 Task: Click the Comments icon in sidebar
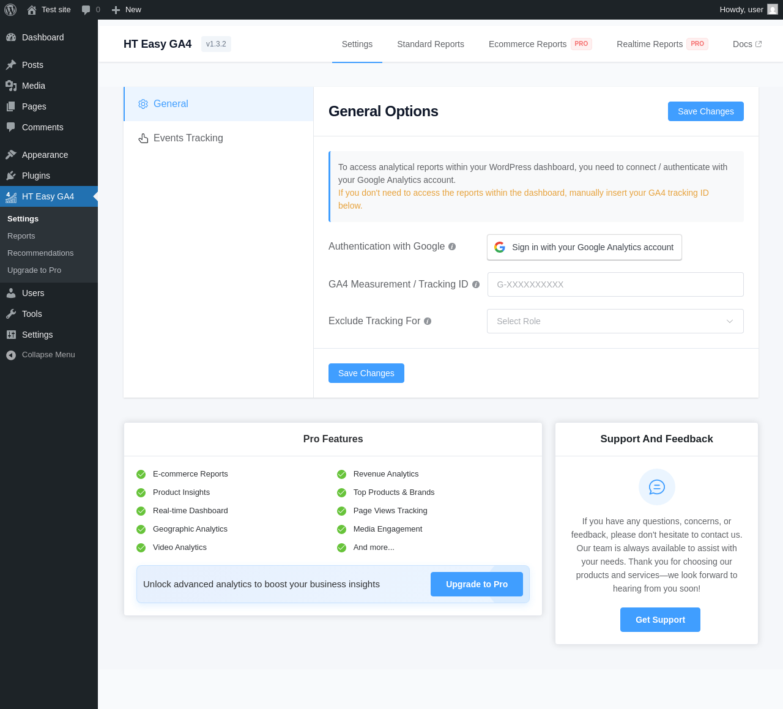(x=11, y=127)
